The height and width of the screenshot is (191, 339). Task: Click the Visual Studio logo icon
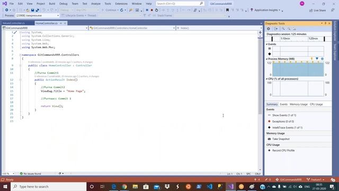click(5, 4)
